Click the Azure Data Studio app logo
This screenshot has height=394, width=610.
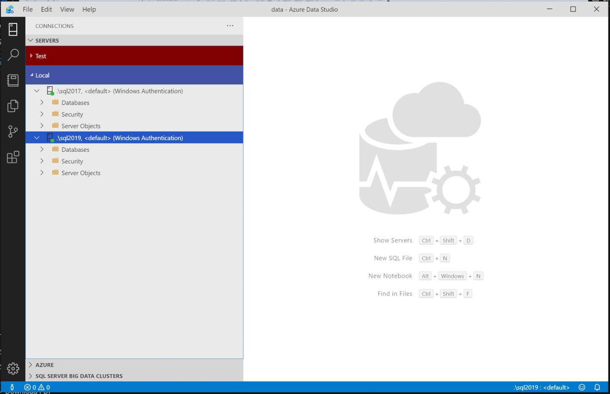coord(10,9)
